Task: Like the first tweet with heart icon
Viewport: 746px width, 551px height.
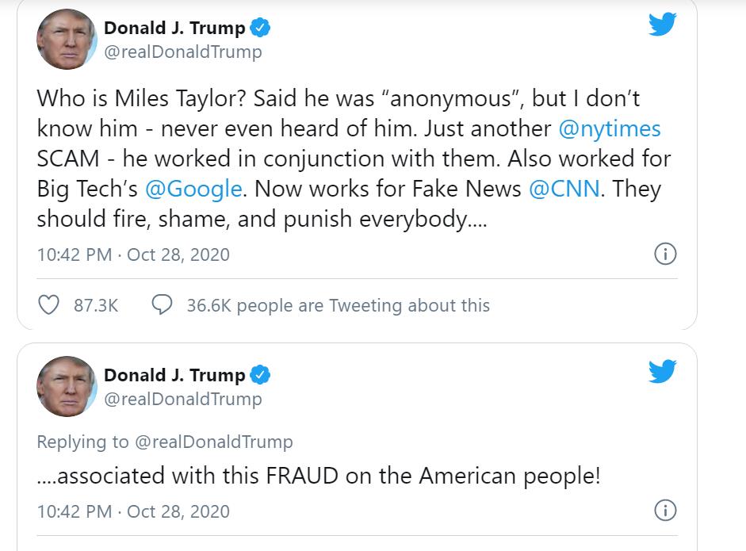Action: pyautogui.click(x=49, y=305)
